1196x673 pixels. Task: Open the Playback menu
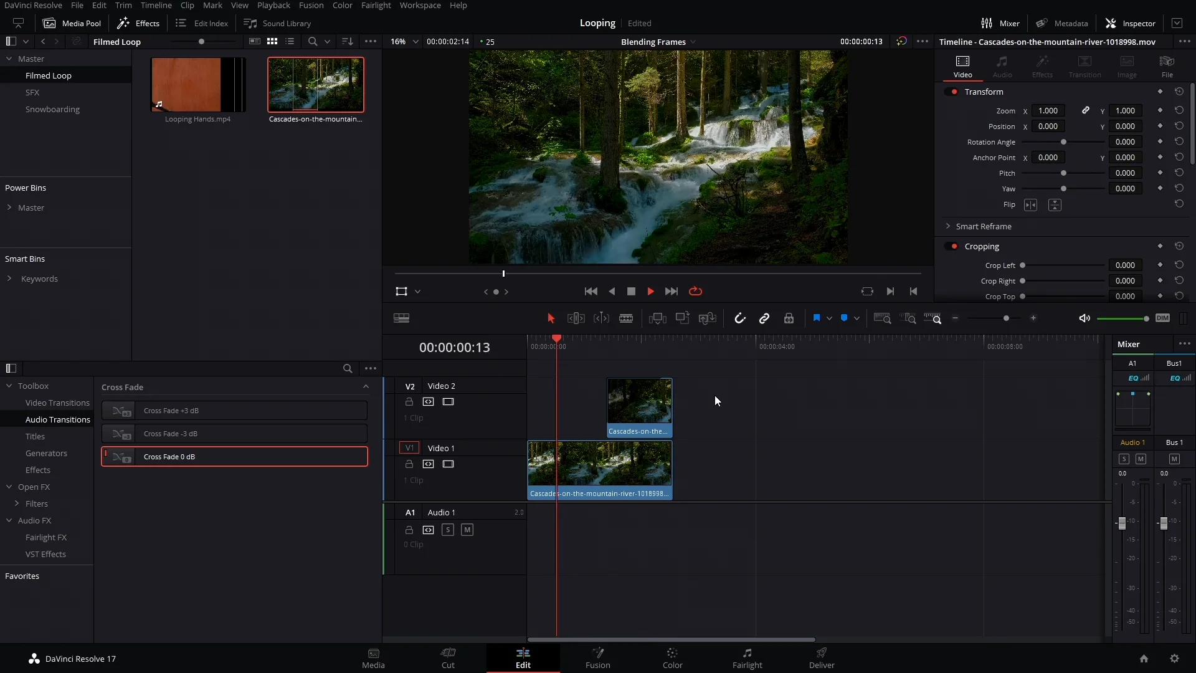pyautogui.click(x=273, y=6)
